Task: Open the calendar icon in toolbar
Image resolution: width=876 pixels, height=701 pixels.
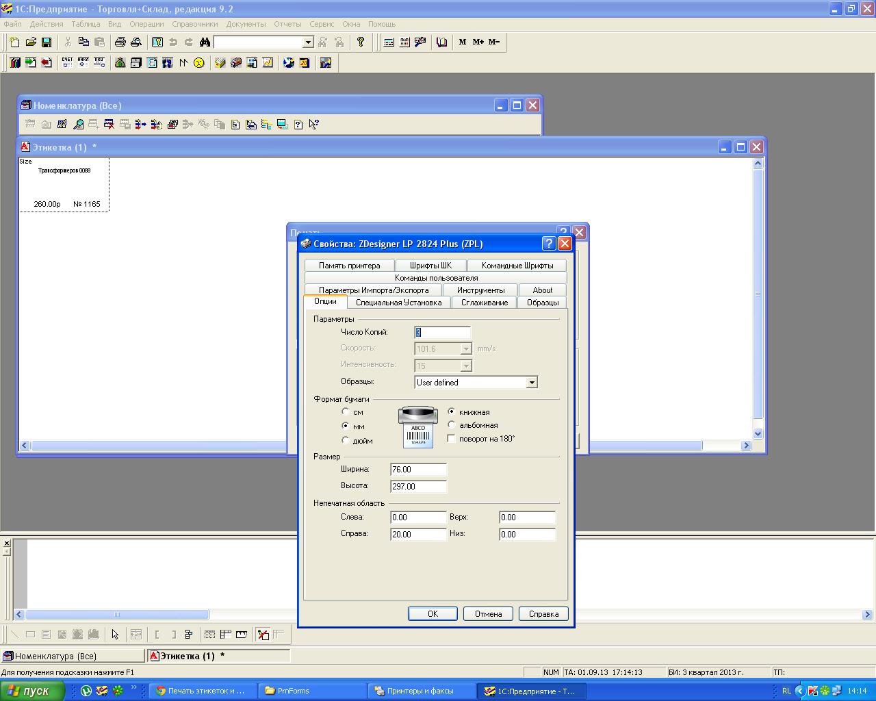Action: click(404, 42)
